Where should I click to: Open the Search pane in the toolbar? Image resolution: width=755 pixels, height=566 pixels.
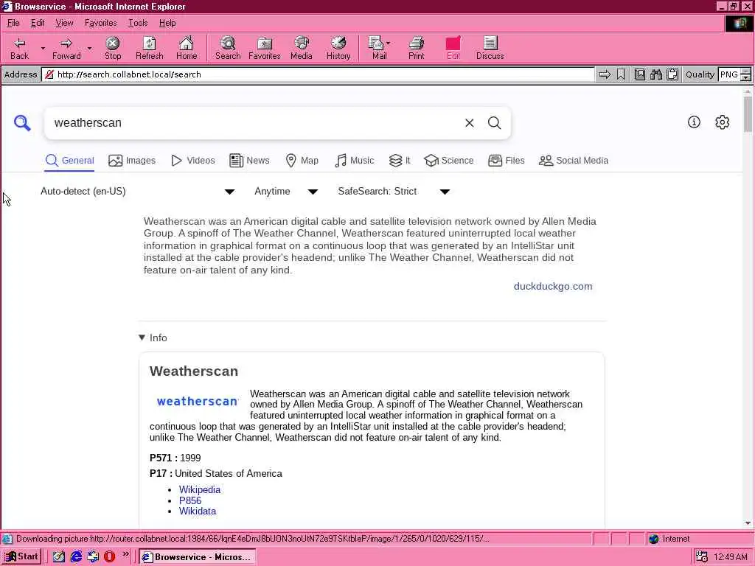(228, 49)
